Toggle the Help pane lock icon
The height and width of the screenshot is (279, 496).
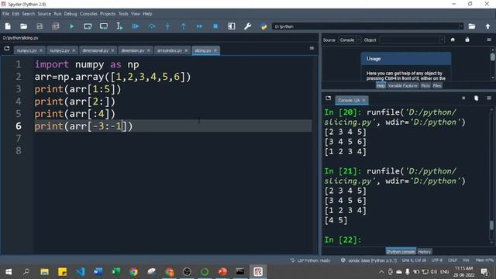[467, 40]
